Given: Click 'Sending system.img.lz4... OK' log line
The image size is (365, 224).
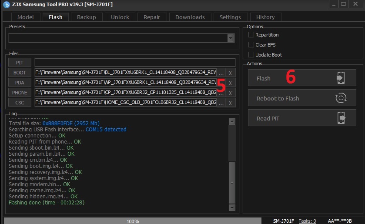Looking at the screenshot, I should tap(44, 178).
